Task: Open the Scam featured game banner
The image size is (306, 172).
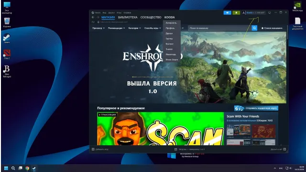Action: [x=161, y=129]
